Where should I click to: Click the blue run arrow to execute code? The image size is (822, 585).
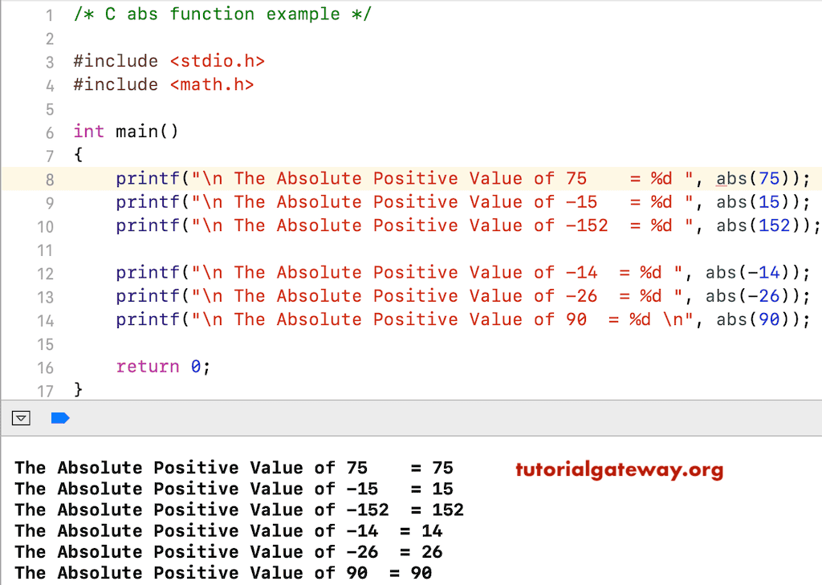(60, 417)
